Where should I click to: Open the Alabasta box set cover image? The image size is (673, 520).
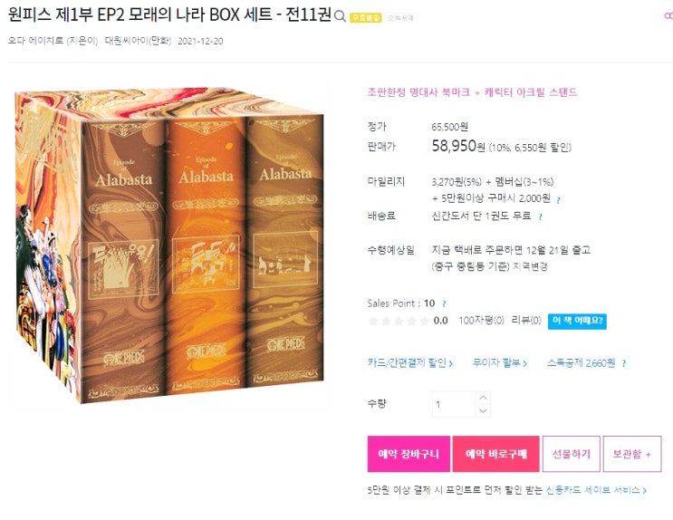coord(169,246)
